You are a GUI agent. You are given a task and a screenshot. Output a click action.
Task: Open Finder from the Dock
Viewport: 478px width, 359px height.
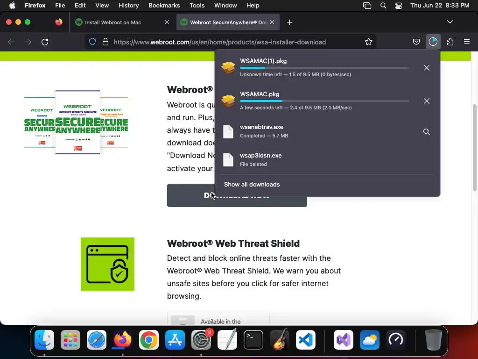click(x=44, y=340)
